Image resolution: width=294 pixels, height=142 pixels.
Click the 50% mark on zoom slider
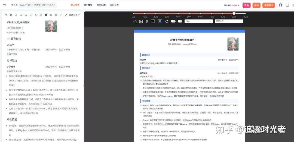pos(189,13)
